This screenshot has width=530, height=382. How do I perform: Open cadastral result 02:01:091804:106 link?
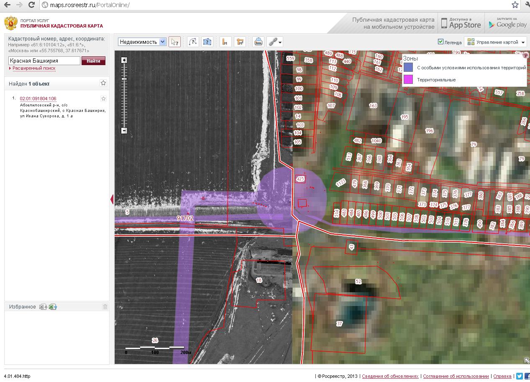pos(38,99)
